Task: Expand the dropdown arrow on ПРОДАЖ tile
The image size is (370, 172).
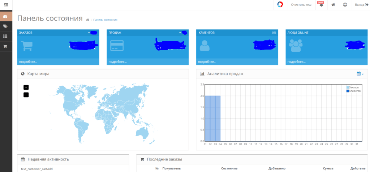Action: tap(180, 33)
